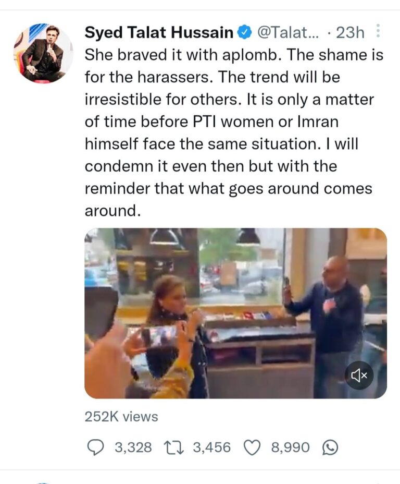
Task: View the 252K views count
Action: pyautogui.click(x=121, y=417)
